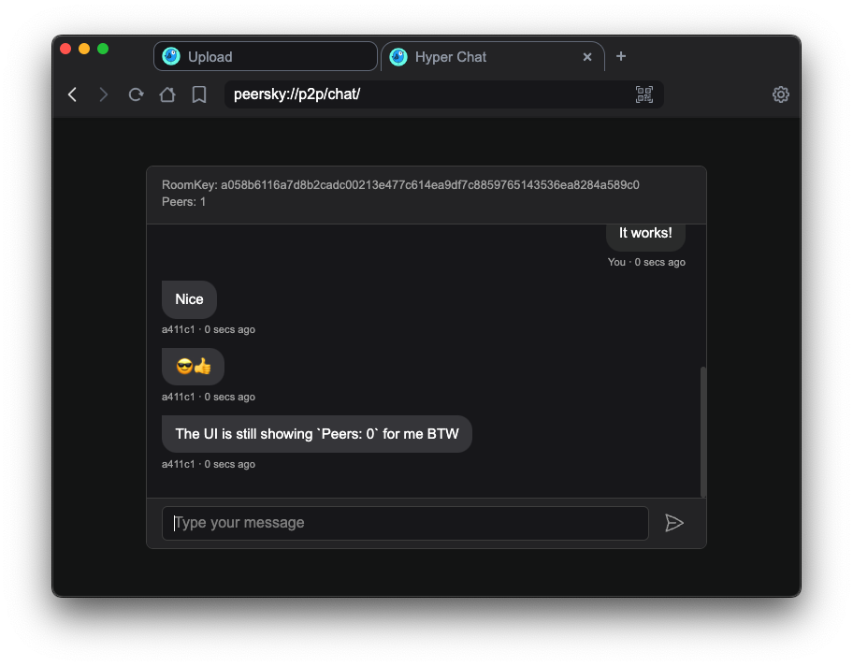Click the emoji message bubble
Screen dimensions: 853x666
194,367
